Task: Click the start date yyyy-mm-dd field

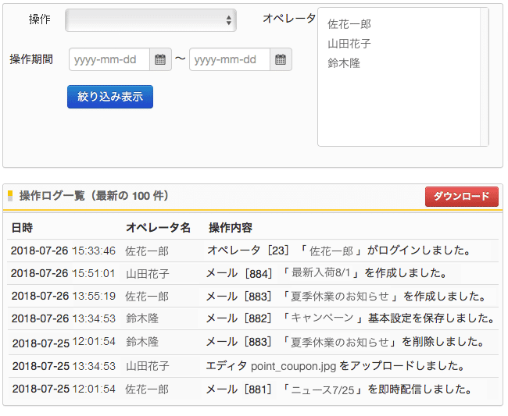Action: [x=109, y=60]
